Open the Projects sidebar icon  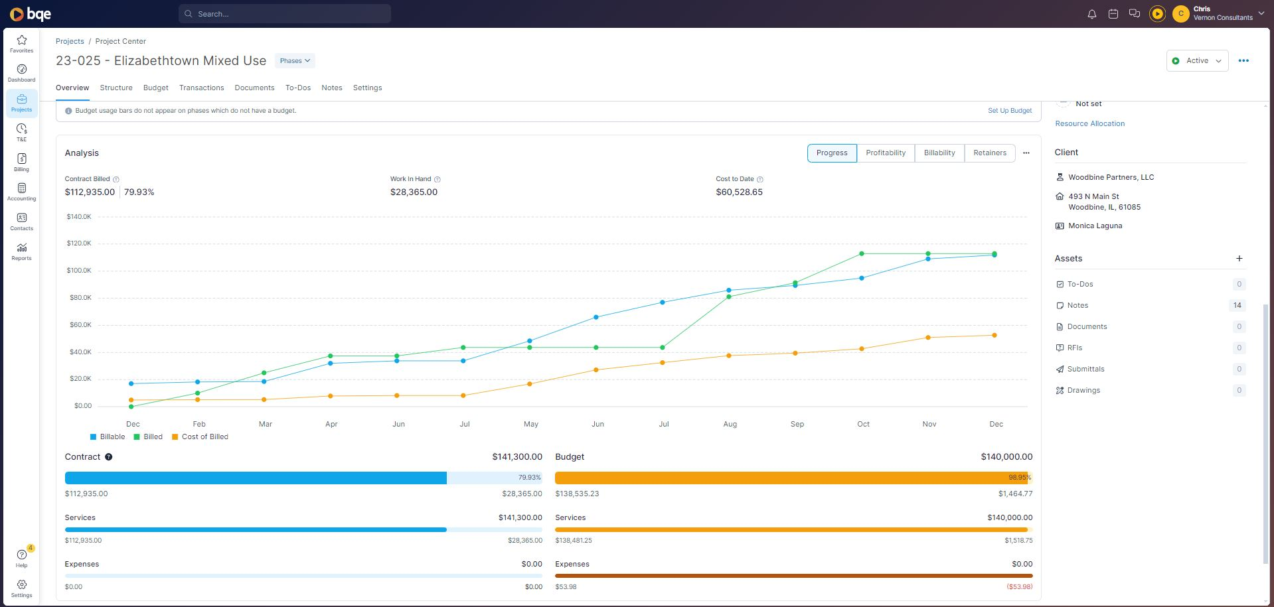[x=21, y=103]
